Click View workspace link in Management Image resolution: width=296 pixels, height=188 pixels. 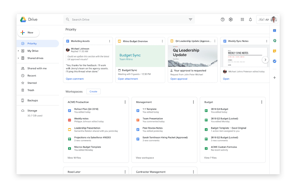click(x=145, y=158)
